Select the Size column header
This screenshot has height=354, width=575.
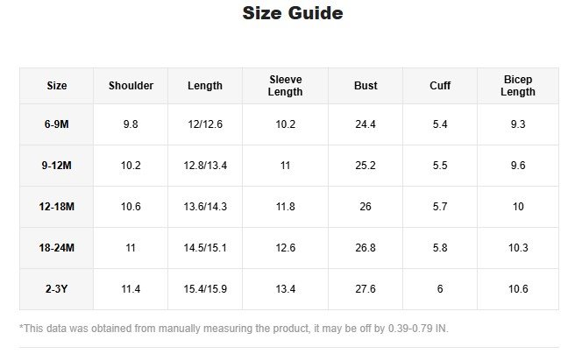(x=57, y=86)
